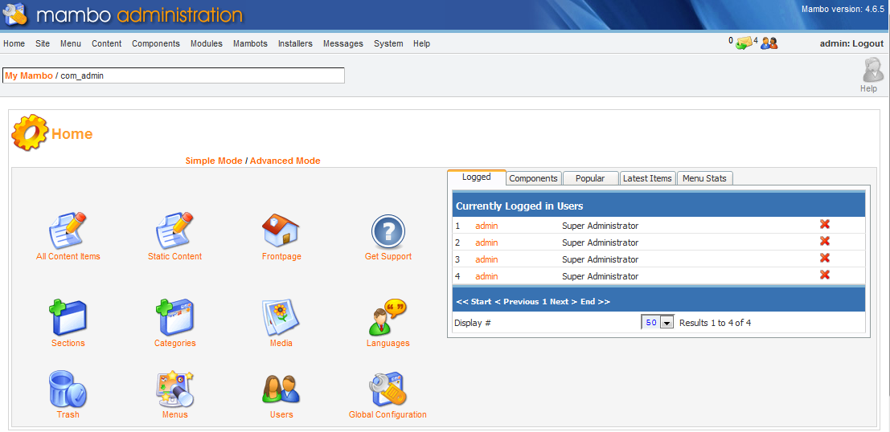
Task: Click the Advanced Mode link
Action: point(285,161)
